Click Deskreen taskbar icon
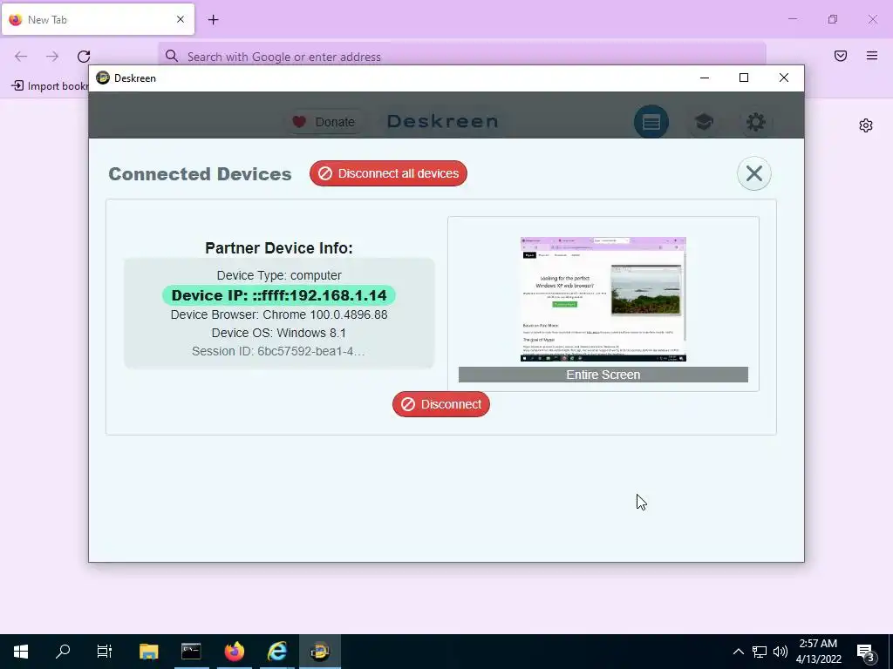The height and width of the screenshot is (669, 893). (x=320, y=652)
